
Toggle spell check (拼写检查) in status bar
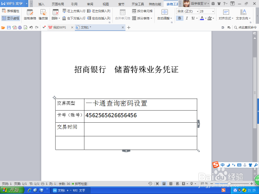point(79,184)
